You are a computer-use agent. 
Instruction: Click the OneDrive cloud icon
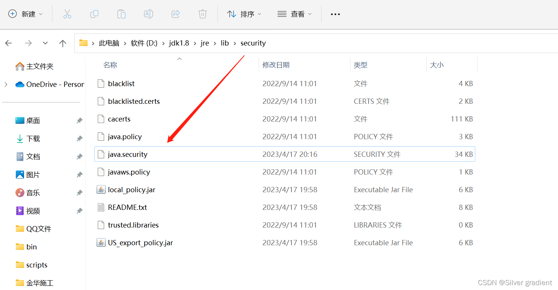(20, 84)
